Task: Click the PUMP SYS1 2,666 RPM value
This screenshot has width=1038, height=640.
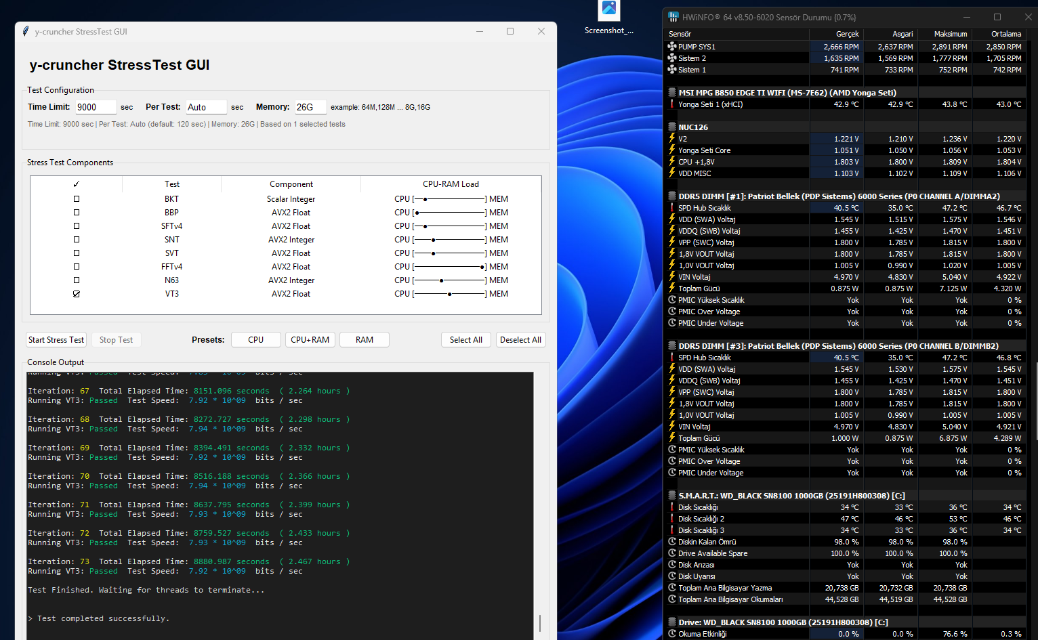Action: pyautogui.click(x=841, y=47)
